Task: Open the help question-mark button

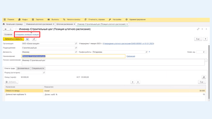Action: click(205, 39)
